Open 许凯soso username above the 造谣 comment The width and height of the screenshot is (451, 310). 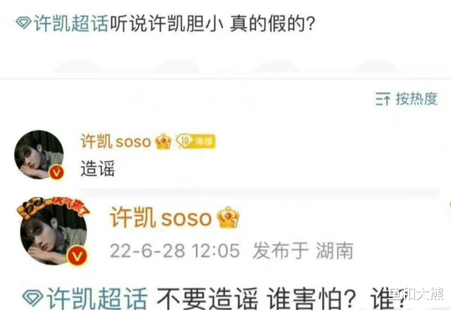tap(116, 141)
